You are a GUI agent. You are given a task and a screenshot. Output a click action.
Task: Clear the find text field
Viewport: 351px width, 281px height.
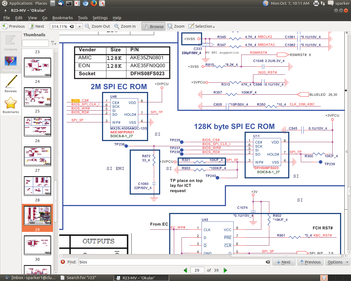click(268, 262)
